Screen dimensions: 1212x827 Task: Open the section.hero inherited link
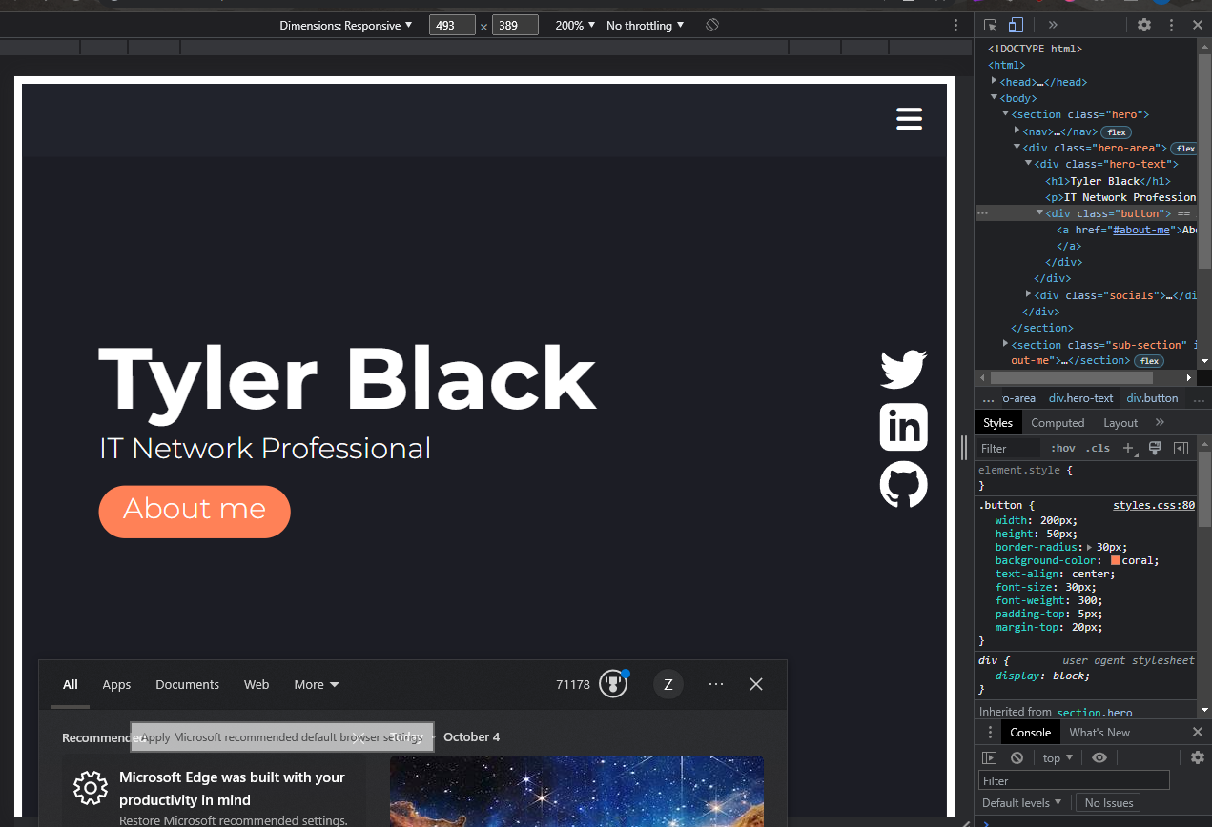point(1095,712)
